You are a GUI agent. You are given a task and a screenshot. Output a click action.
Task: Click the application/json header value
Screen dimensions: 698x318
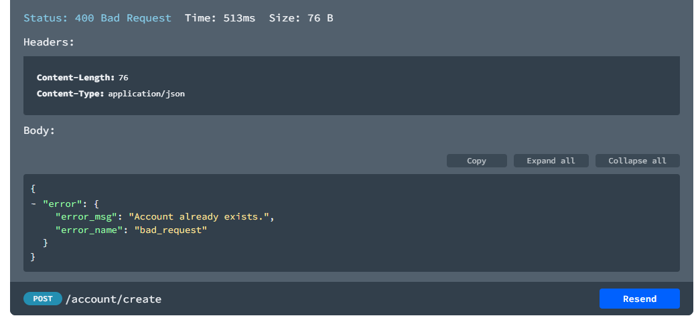(146, 94)
